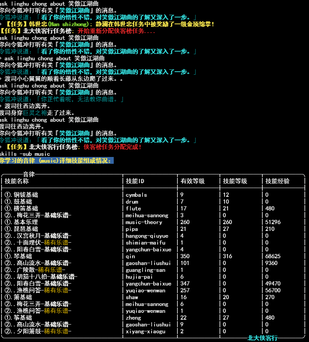309x342 pixels.
Task: Select the skill ID cymbals
Action: point(136,195)
